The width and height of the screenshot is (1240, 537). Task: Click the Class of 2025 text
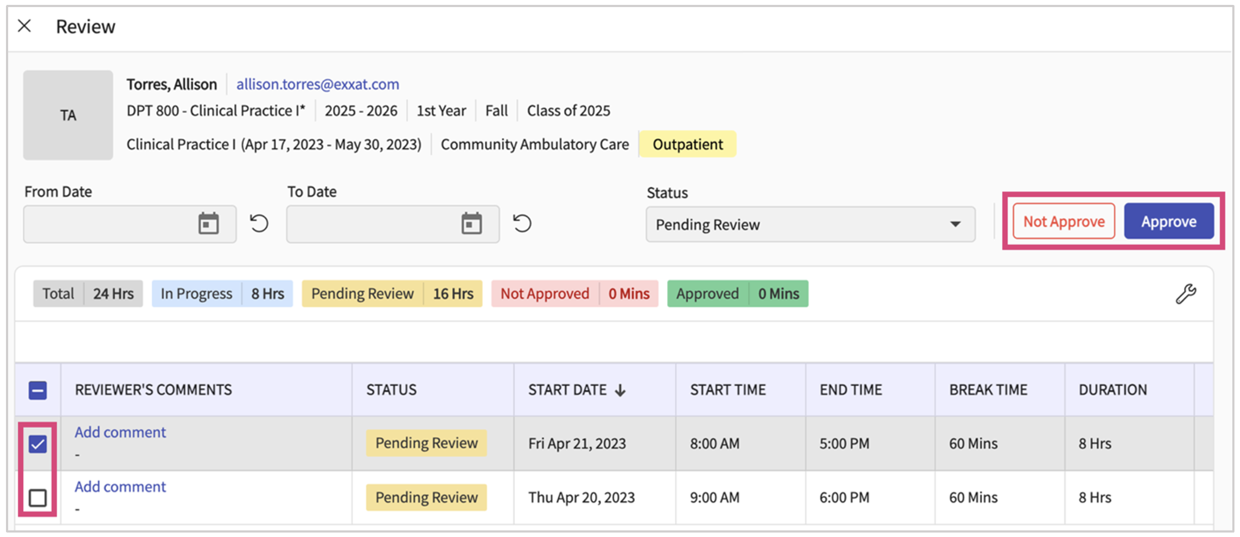(568, 111)
